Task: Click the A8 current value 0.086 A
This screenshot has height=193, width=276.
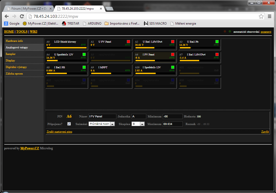Action: pyautogui.click(x=51, y=71)
